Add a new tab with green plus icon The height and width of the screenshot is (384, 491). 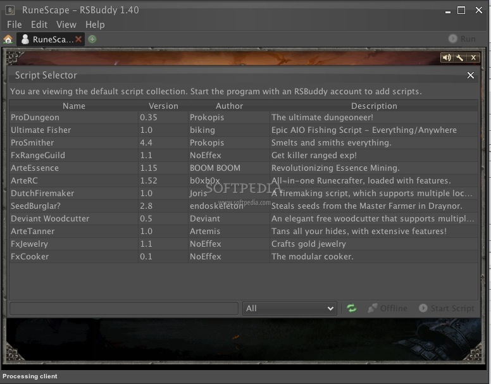point(92,39)
